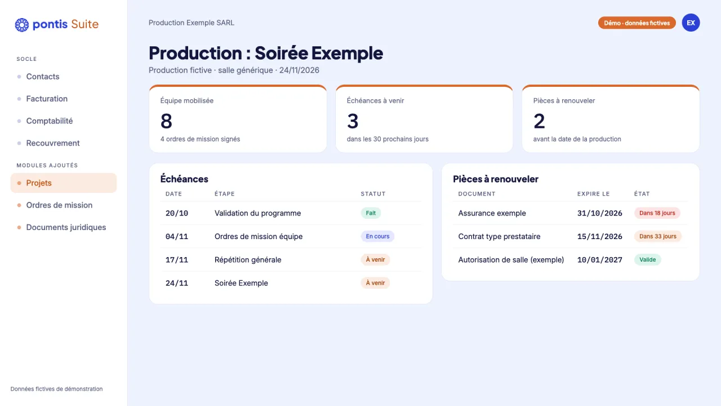This screenshot has height=406, width=721.
Task: Click the date 20/10
Action: (x=177, y=213)
